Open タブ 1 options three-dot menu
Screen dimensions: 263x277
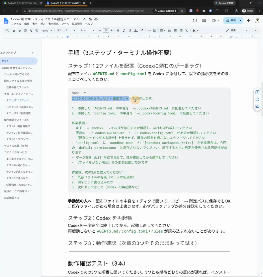[33, 61]
